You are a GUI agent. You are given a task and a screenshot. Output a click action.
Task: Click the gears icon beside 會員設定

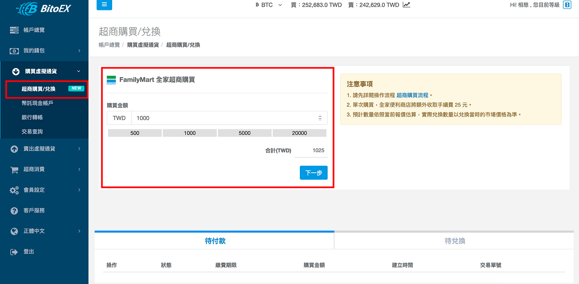14,190
